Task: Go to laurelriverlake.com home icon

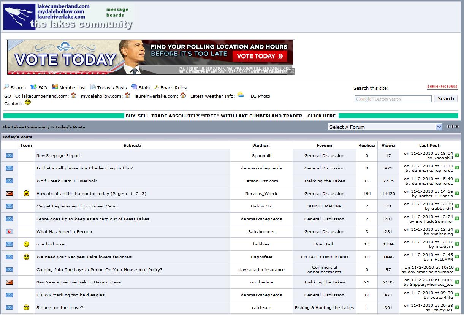Action: pos(183,95)
